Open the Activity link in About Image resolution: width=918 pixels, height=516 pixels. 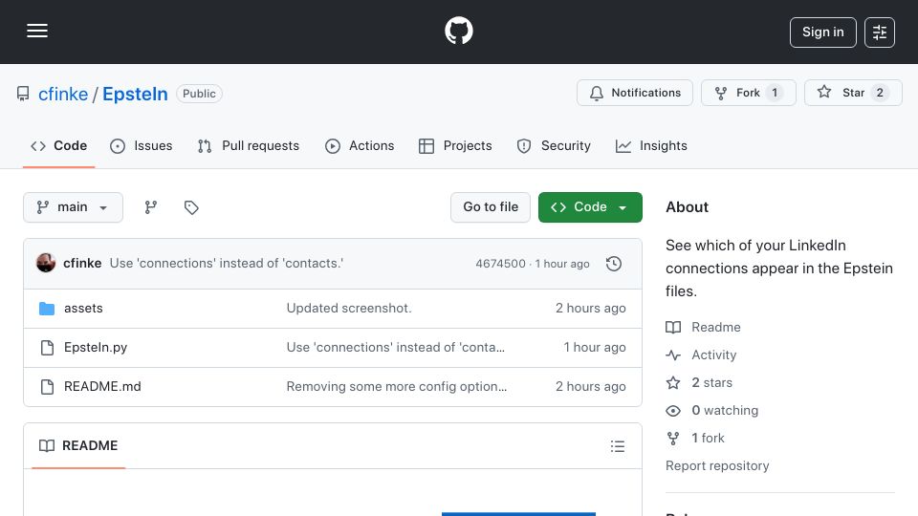point(701,355)
